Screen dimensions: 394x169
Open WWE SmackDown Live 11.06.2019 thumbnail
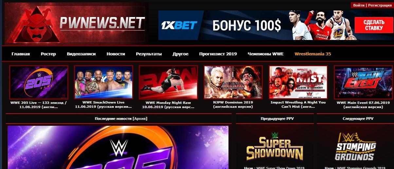[x=103, y=82]
